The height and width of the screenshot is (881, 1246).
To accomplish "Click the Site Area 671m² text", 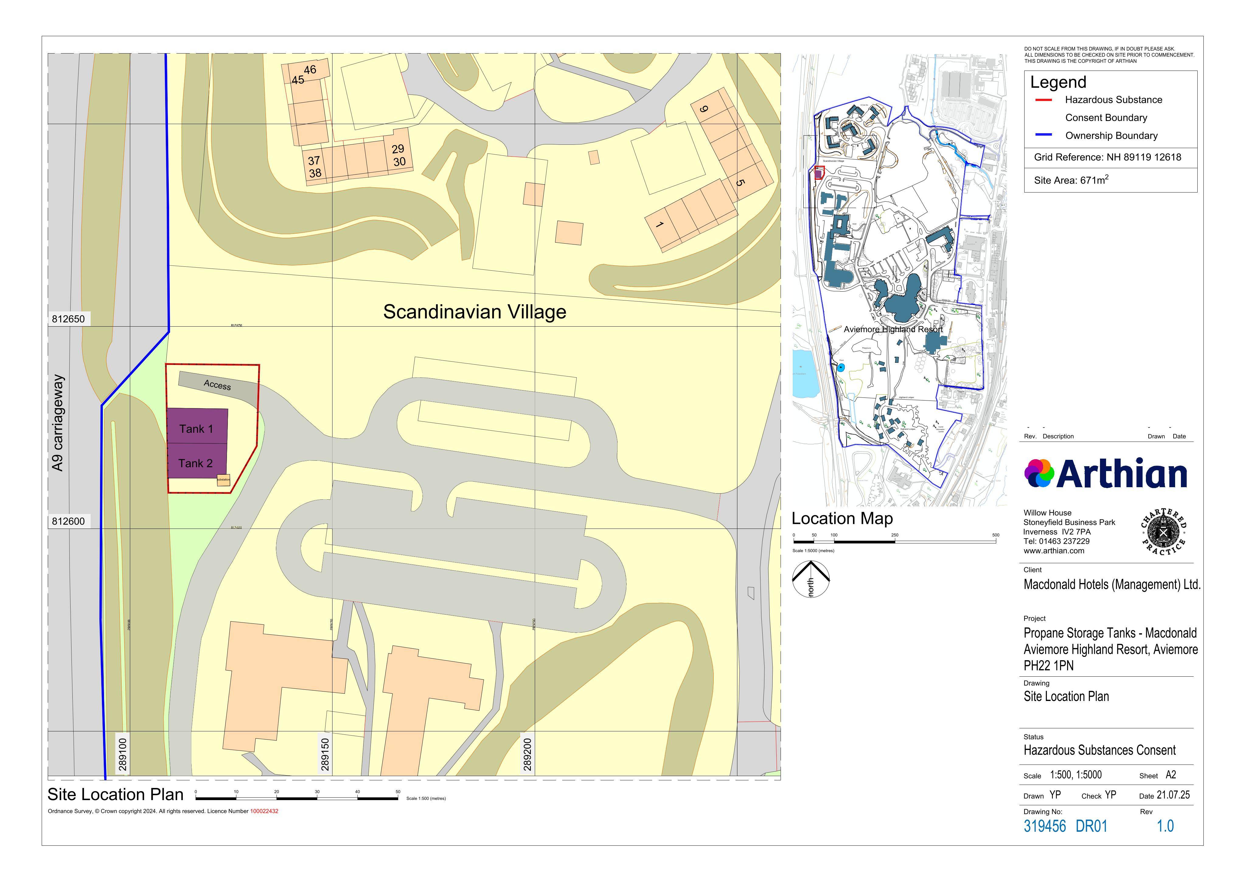I will (x=1071, y=179).
